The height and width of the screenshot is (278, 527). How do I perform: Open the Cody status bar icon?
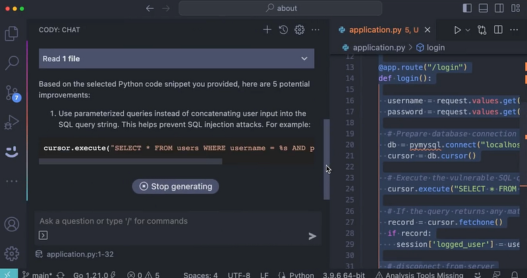coord(477,275)
